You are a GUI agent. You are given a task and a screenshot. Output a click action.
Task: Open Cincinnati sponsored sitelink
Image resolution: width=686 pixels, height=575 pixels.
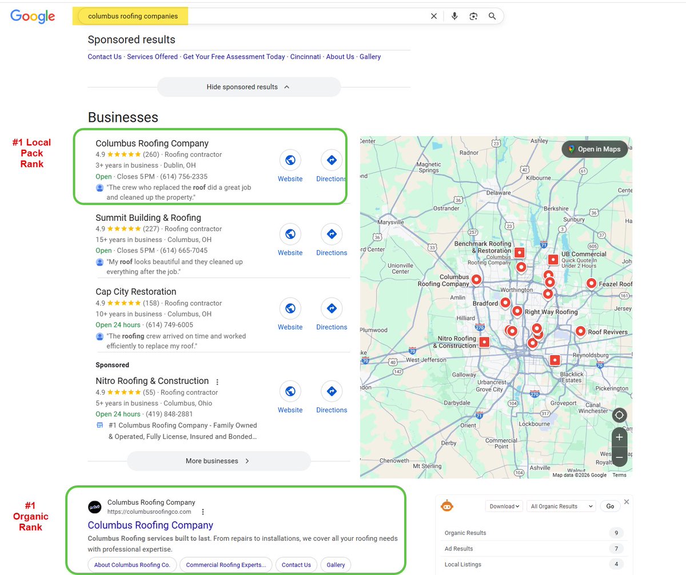[305, 57]
